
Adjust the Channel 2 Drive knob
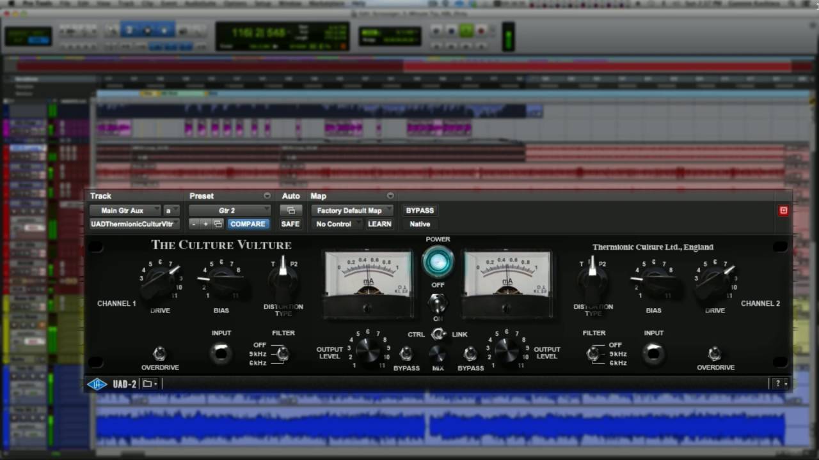(x=715, y=282)
